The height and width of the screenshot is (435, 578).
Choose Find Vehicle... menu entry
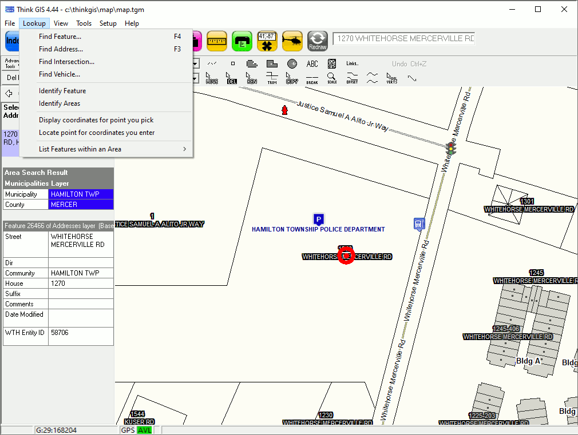pos(106,74)
